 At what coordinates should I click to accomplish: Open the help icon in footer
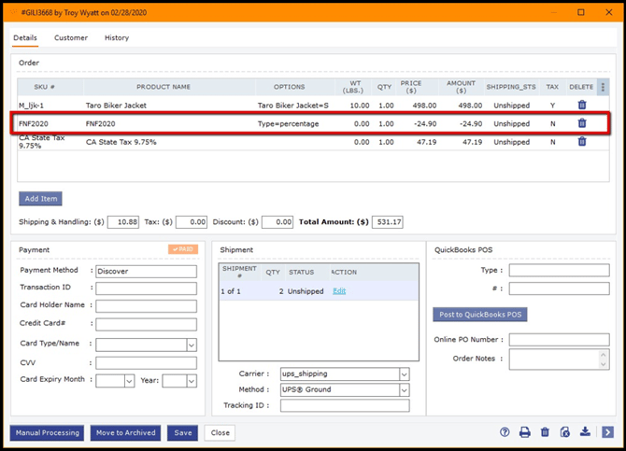[x=505, y=432]
